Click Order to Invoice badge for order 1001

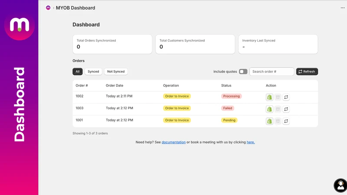pos(177,120)
